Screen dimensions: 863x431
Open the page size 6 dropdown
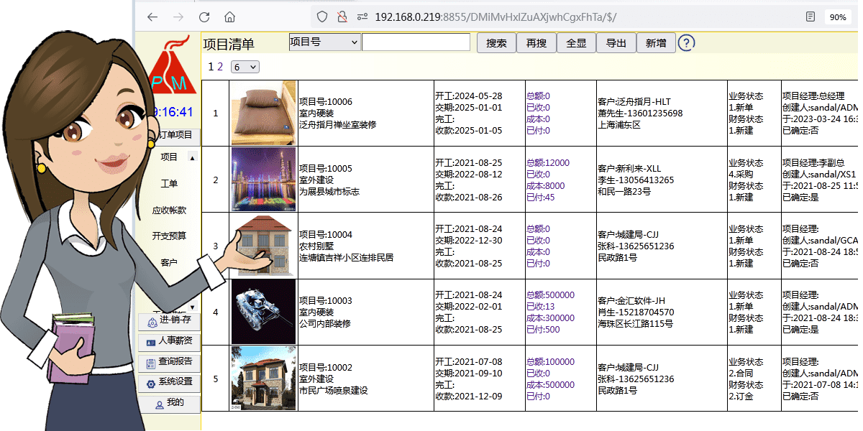point(245,65)
